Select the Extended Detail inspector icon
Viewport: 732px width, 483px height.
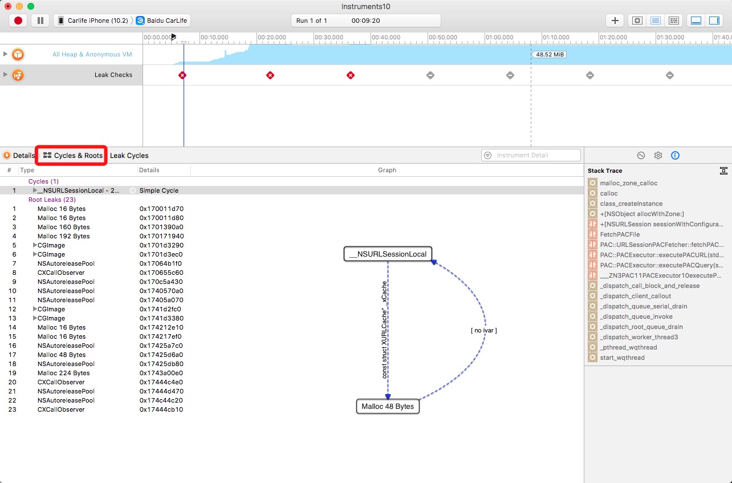[675, 155]
